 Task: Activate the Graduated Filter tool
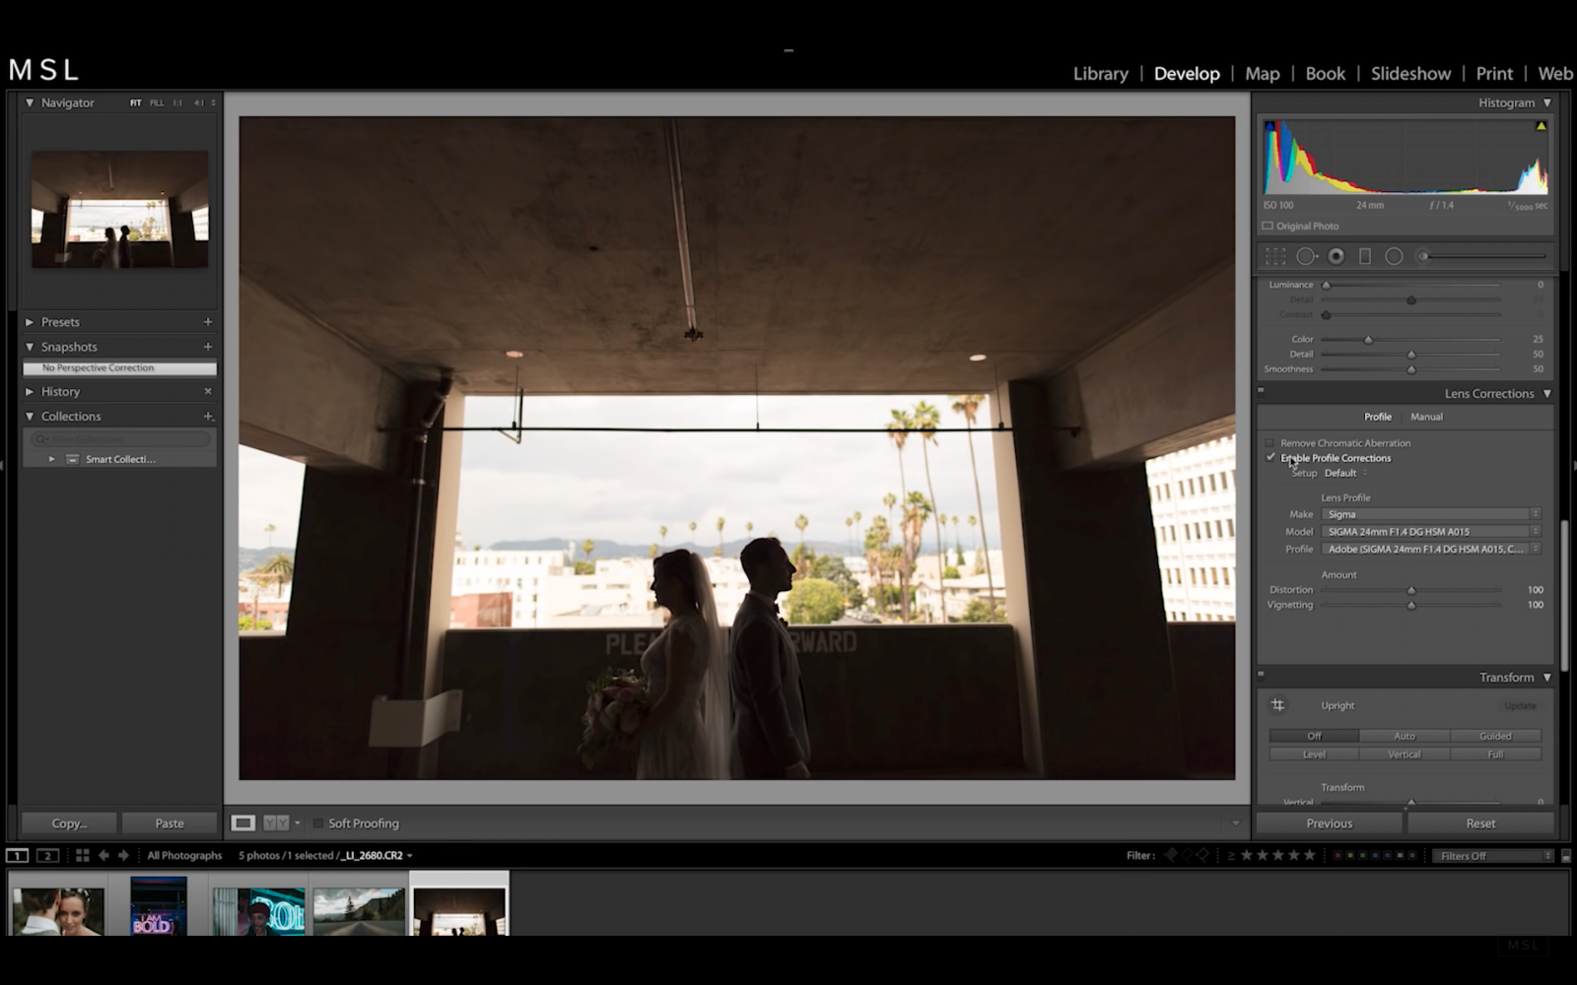pyautogui.click(x=1365, y=256)
